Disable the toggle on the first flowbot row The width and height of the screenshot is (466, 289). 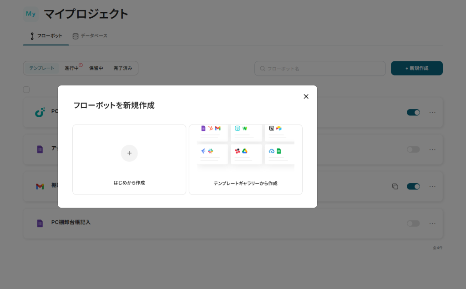[x=413, y=112]
